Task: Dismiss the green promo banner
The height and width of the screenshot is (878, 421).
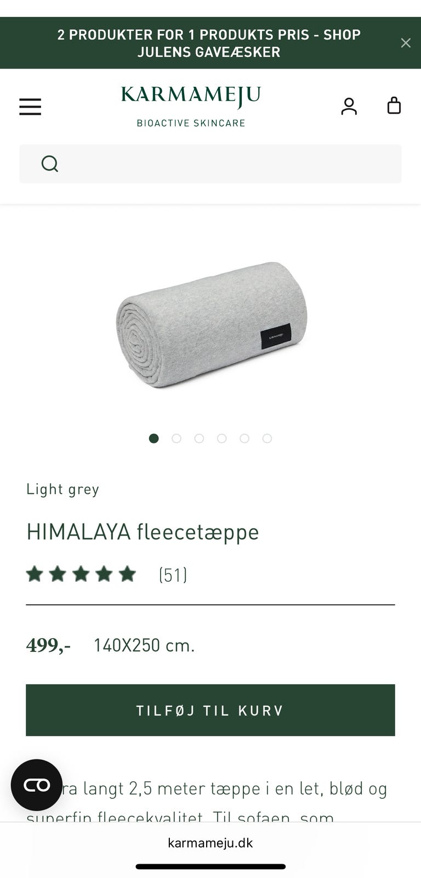Action: [406, 43]
